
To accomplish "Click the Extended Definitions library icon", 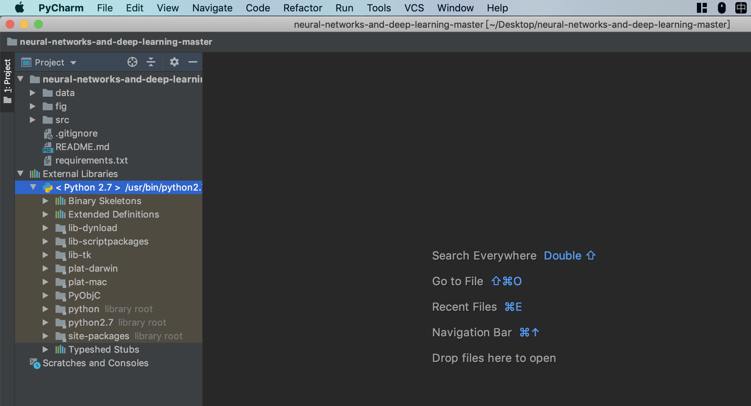I will 61,215.
